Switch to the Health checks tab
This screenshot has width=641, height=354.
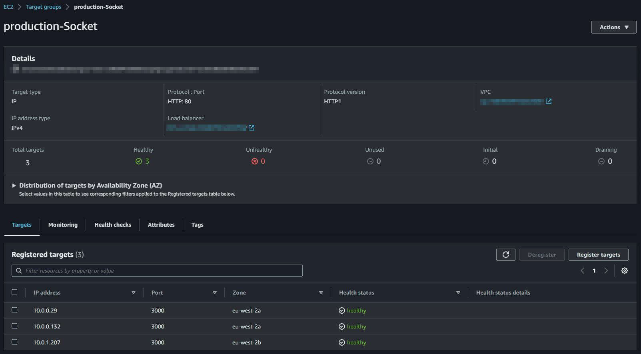tap(113, 225)
